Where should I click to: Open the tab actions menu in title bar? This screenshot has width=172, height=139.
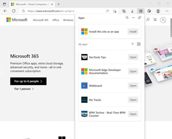[4, 4]
